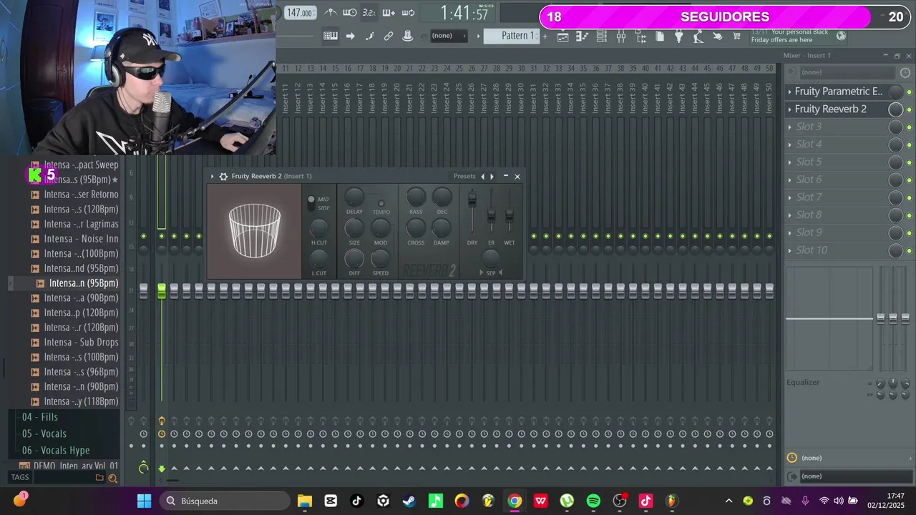Open the Browser/plugin picker icon
The height and width of the screenshot is (515, 916).
pyautogui.click(x=640, y=36)
